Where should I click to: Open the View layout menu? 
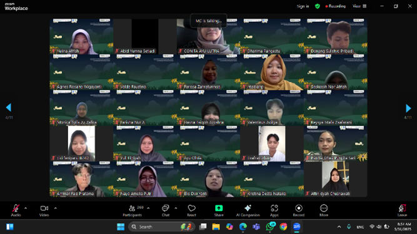click(359, 6)
